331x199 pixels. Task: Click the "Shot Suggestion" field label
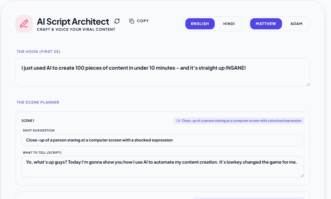coord(39,130)
